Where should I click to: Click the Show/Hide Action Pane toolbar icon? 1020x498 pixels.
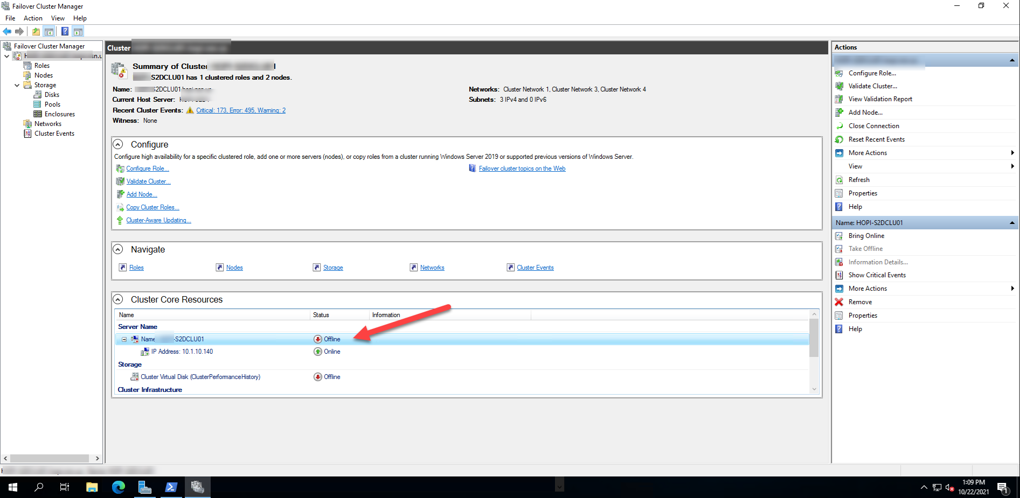pyautogui.click(x=78, y=31)
